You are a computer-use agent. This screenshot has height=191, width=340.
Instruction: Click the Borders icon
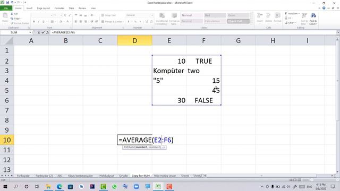click(x=52, y=22)
